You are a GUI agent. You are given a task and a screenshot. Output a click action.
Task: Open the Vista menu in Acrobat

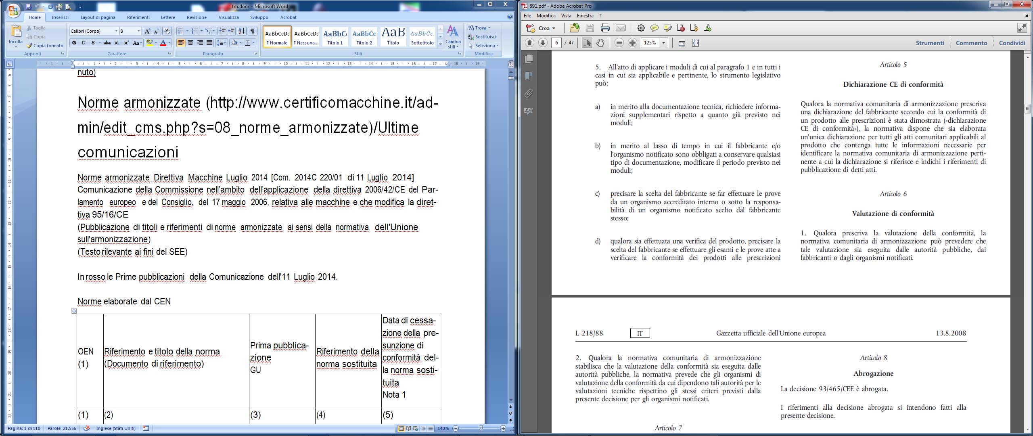(566, 16)
